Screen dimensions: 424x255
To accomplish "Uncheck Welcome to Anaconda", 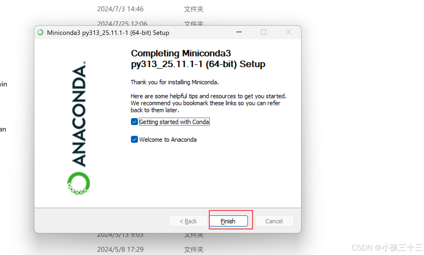I will coord(134,139).
